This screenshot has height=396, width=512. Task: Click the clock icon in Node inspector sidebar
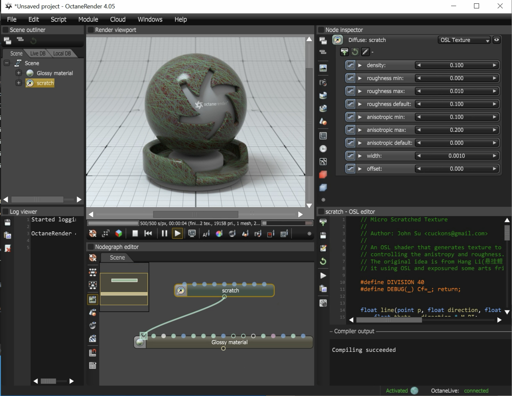(323, 149)
